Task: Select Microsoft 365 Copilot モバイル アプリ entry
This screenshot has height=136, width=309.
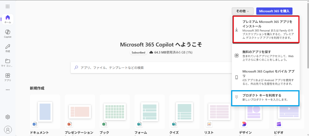Action: 266,77
